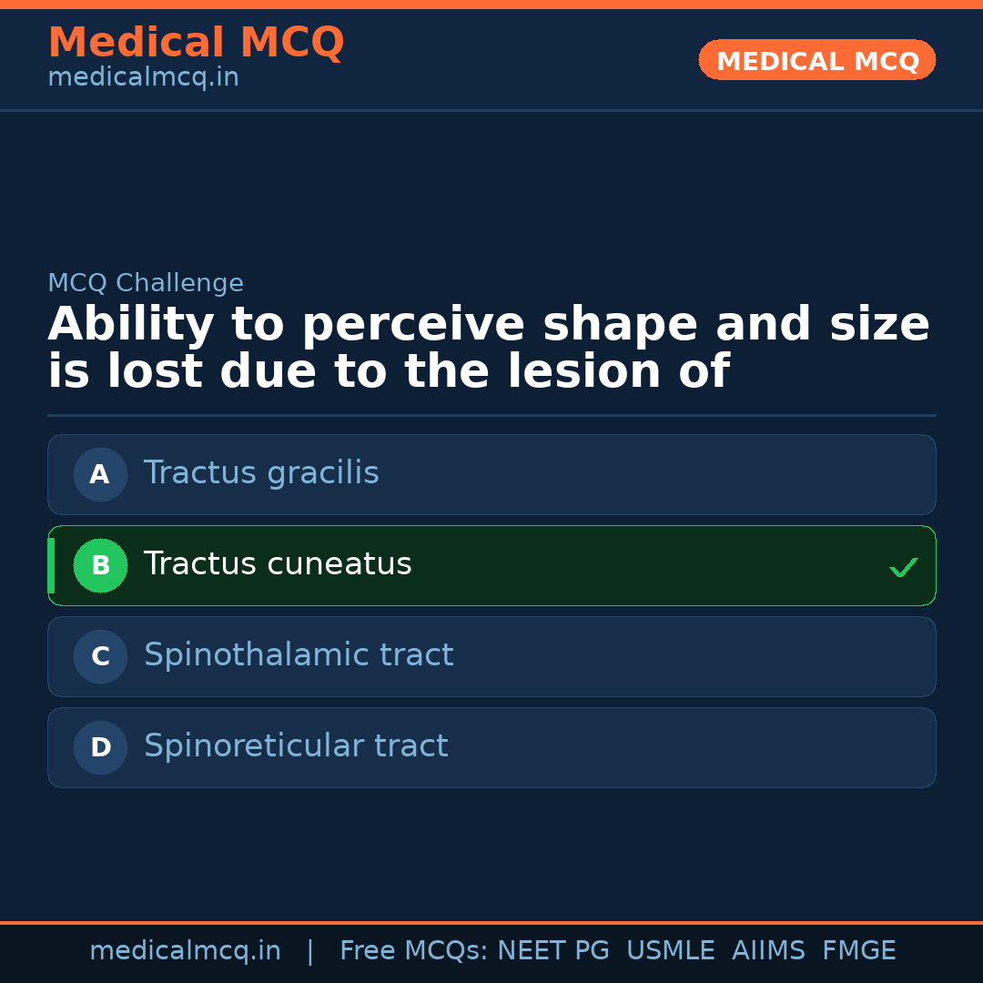Click the green letter B badge
This screenshot has width=983, height=983.
pos(100,565)
